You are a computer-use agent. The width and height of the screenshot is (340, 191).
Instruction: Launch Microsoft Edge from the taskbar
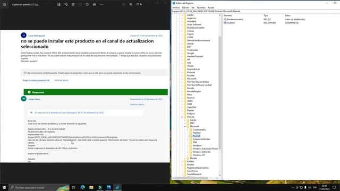click(83, 187)
